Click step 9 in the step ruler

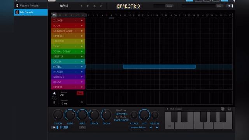(x=125, y=16)
